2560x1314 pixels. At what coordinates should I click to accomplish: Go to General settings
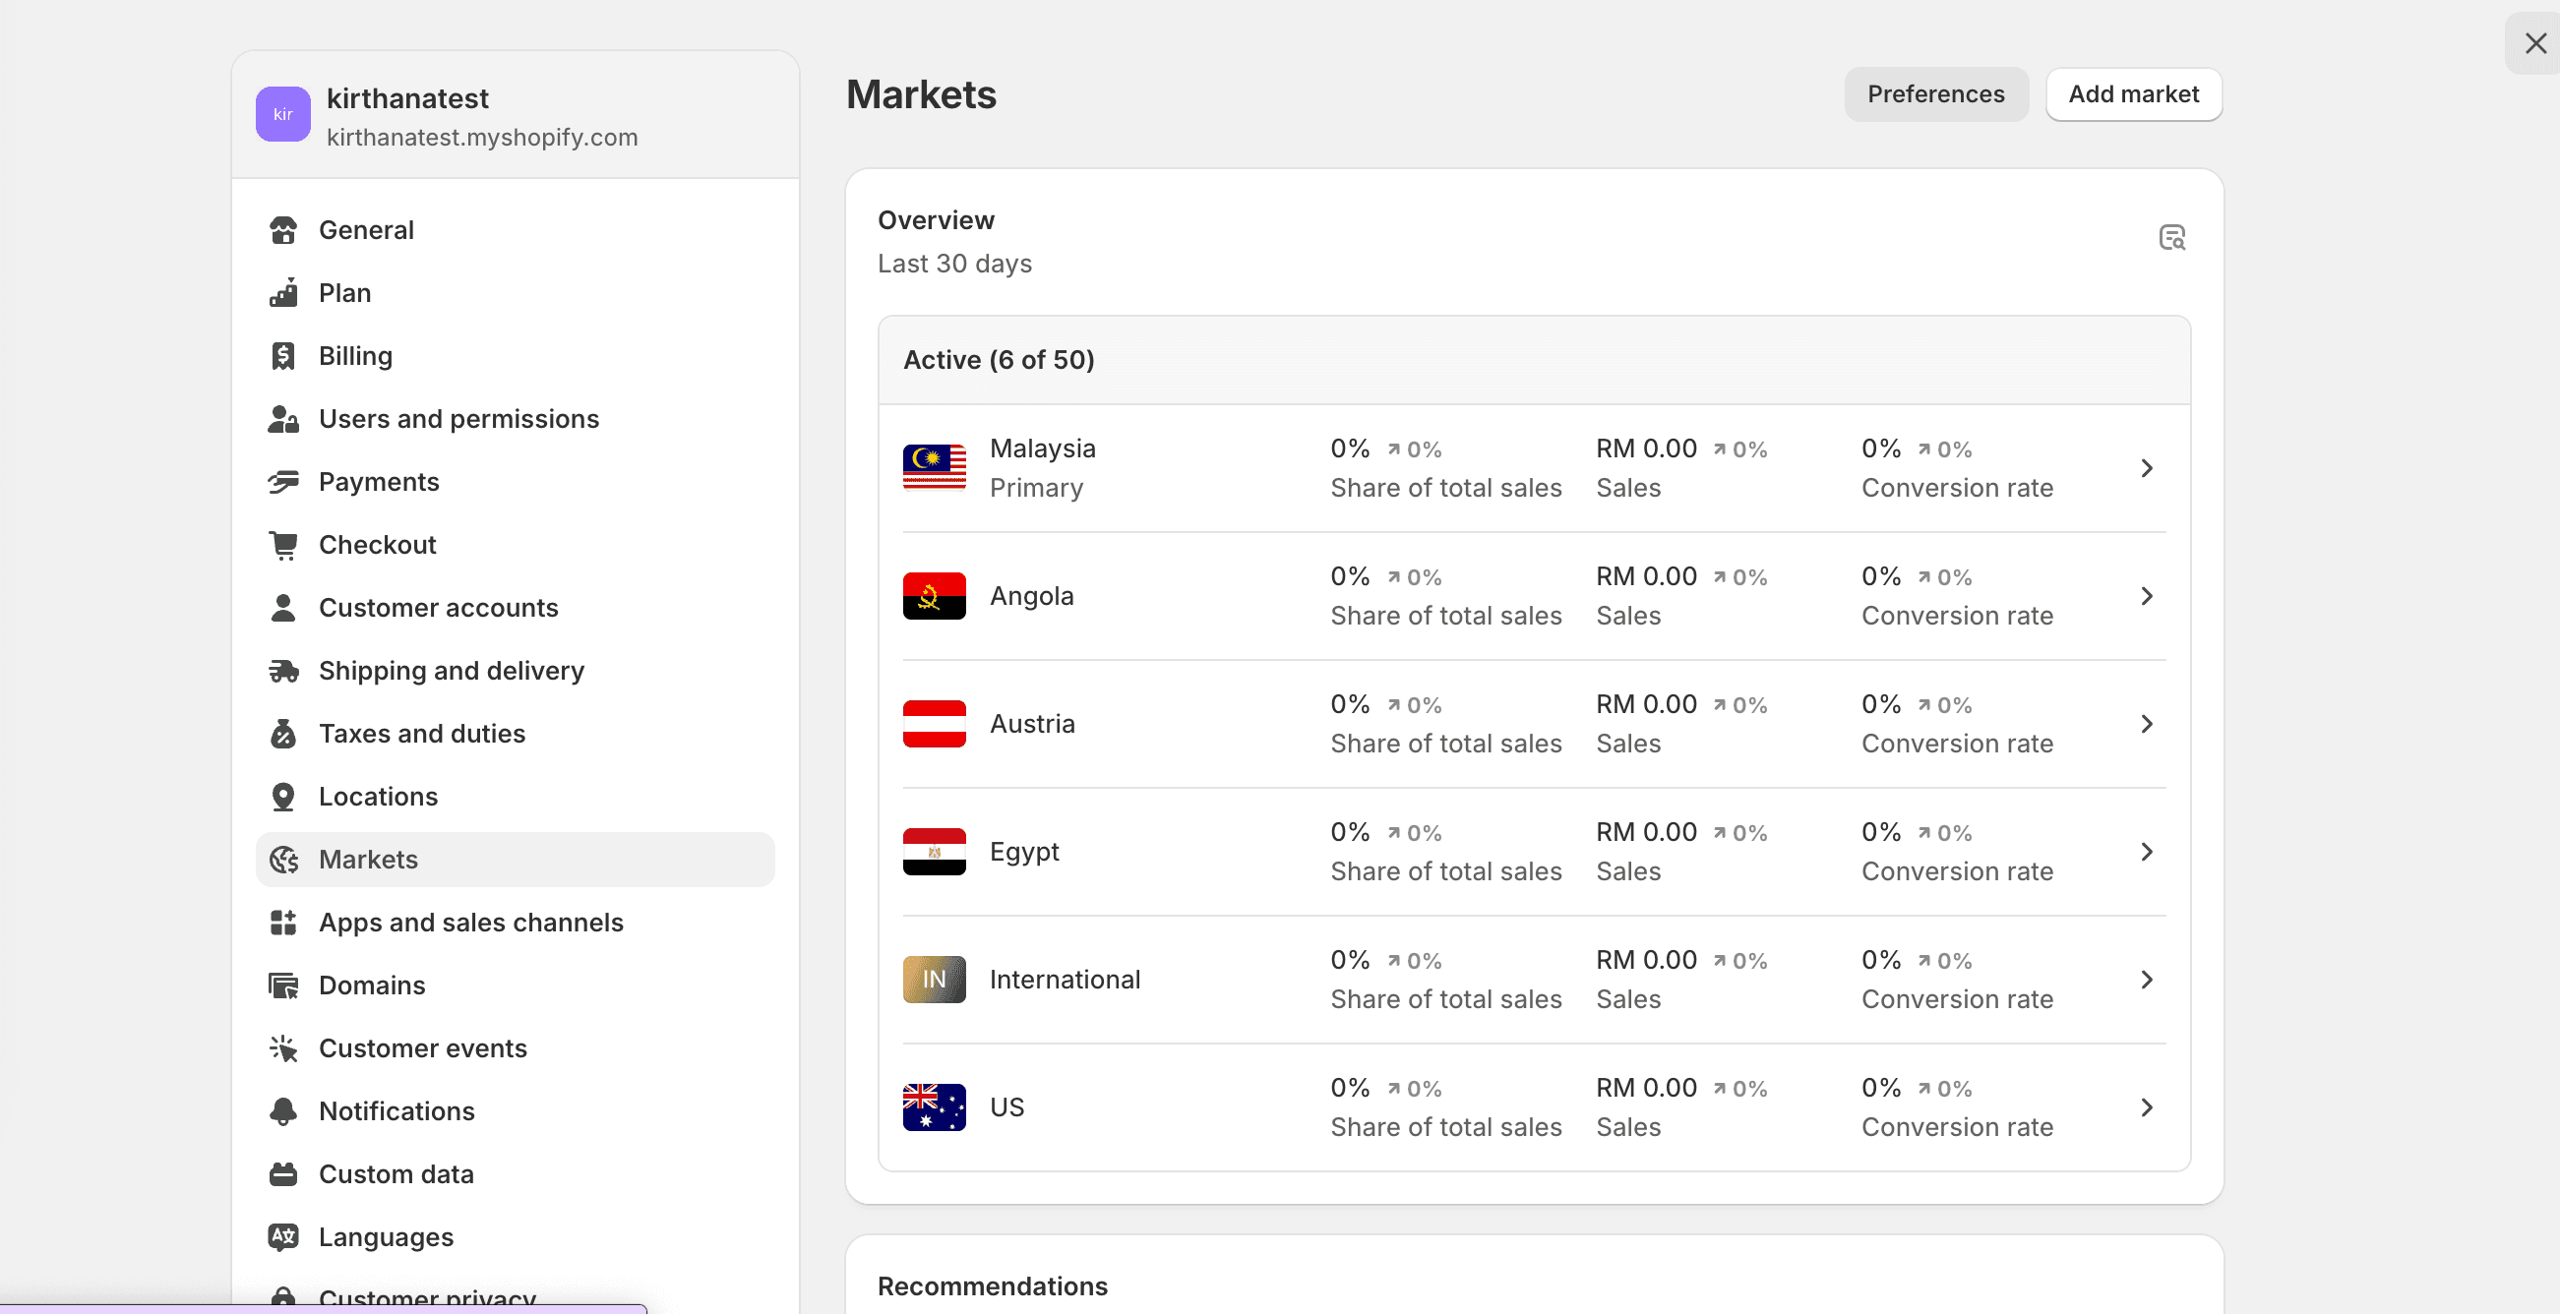click(x=515, y=230)
